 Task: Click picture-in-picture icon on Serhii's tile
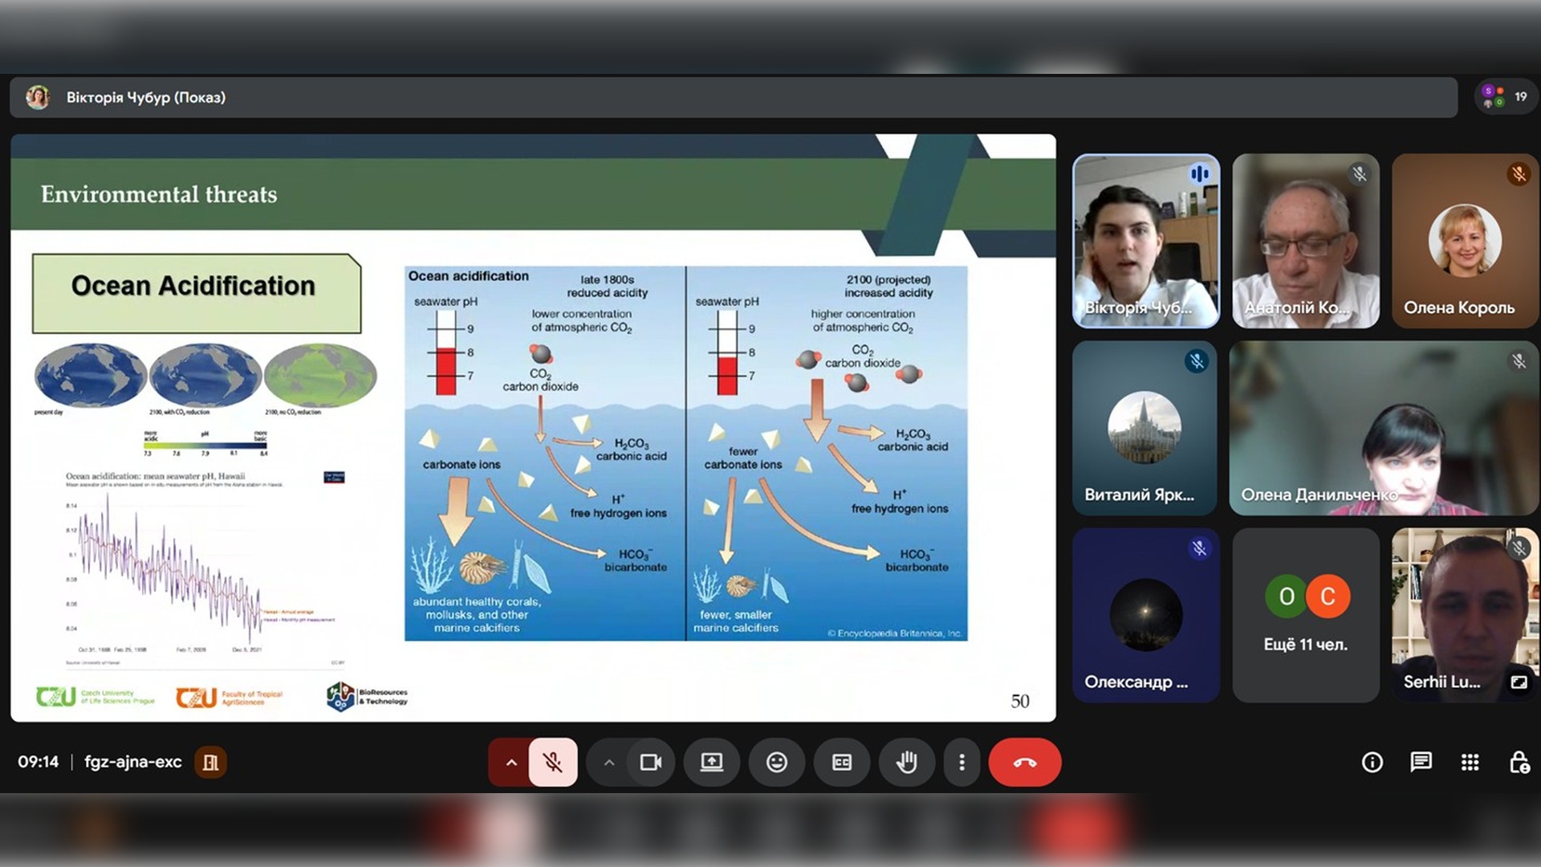(1519, 682)
